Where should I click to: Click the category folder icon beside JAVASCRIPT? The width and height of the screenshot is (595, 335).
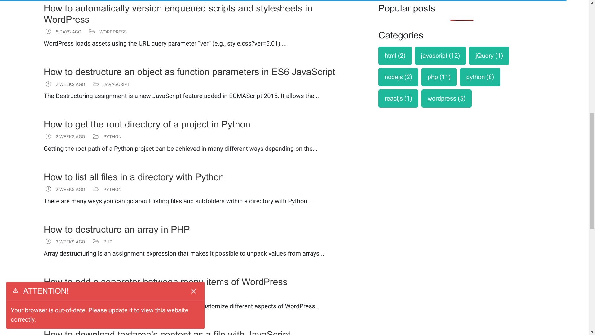click(x=96, y=84)
